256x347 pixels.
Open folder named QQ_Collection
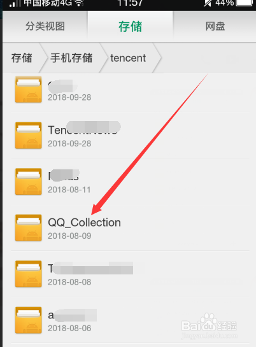coord(130,227)
